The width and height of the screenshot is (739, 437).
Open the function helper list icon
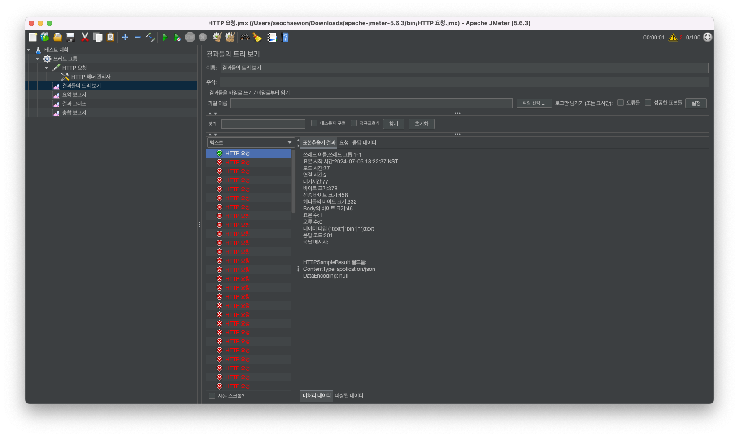click(272, 37)
